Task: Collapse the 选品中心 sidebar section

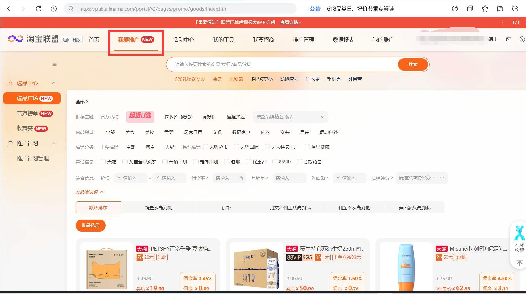Action: click(54, 83)
